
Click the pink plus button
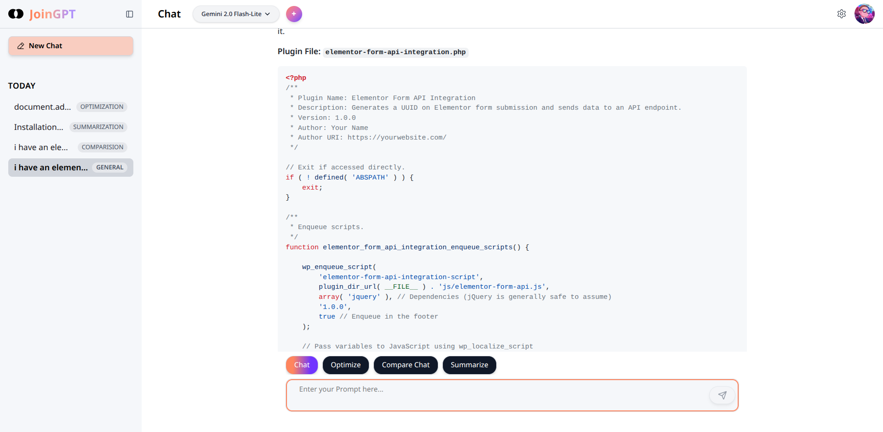(x=294, y=14)
